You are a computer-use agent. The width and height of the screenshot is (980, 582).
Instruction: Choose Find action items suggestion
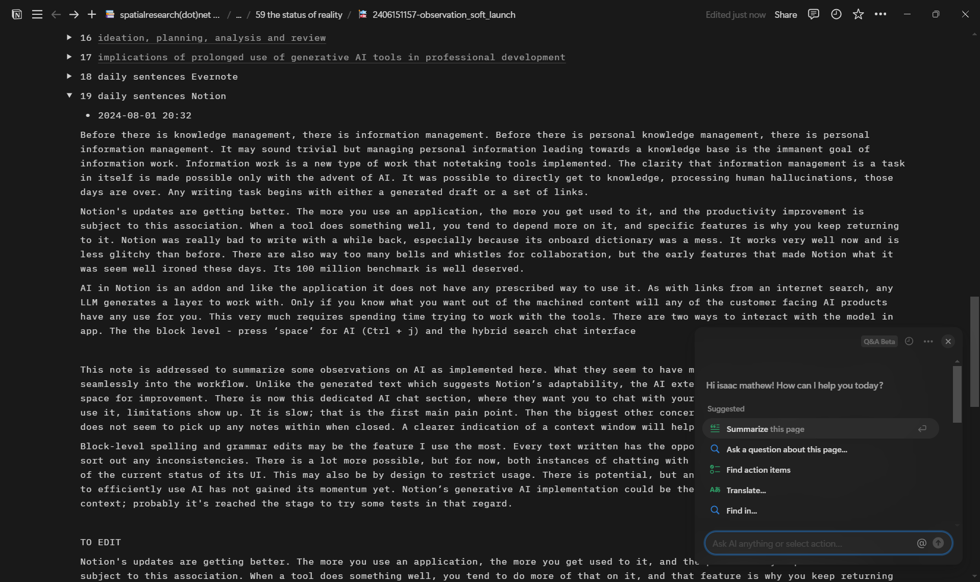click(758, 470)
